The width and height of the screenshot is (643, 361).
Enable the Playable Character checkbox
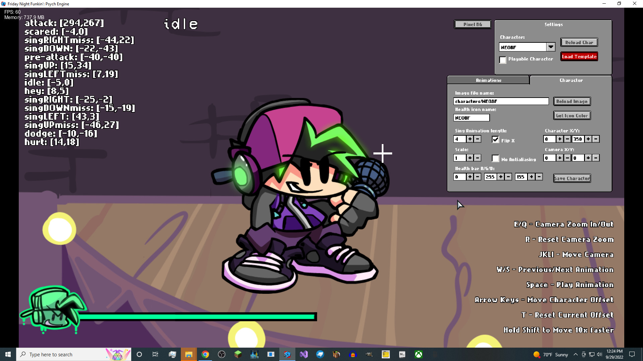[x=503, y=60]
